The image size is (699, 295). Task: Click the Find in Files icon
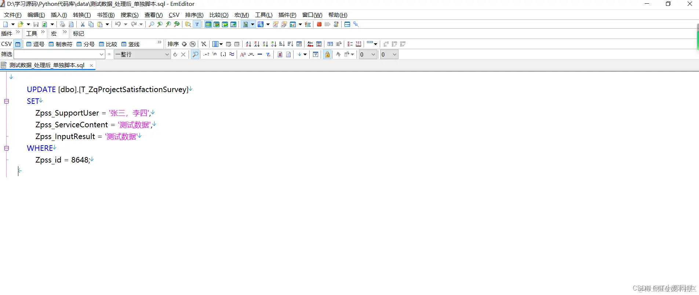(x=188, y=24)
